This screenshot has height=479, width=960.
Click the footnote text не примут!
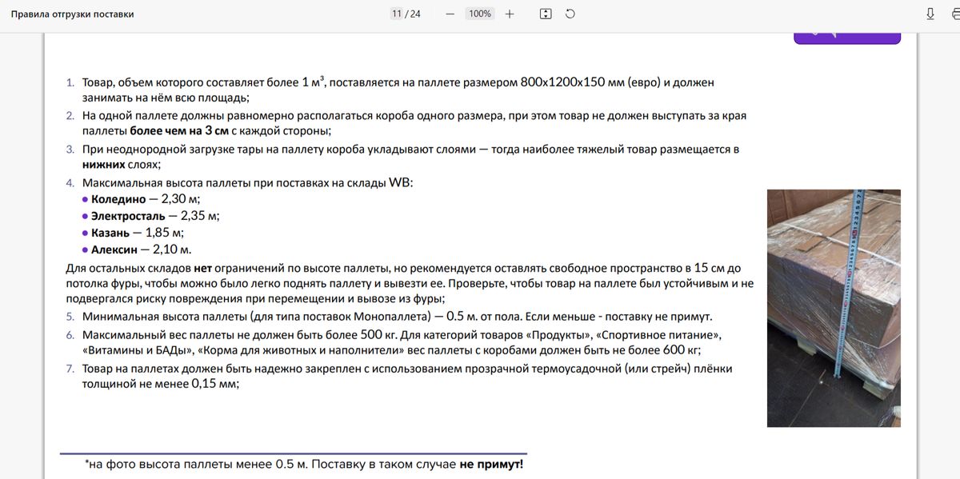[x=491, y=464]
